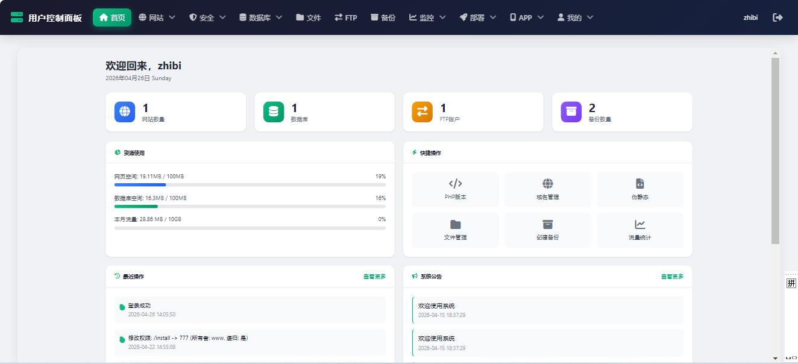
Task: Click the globe icon above 域名管理
Action: (548, 184)
